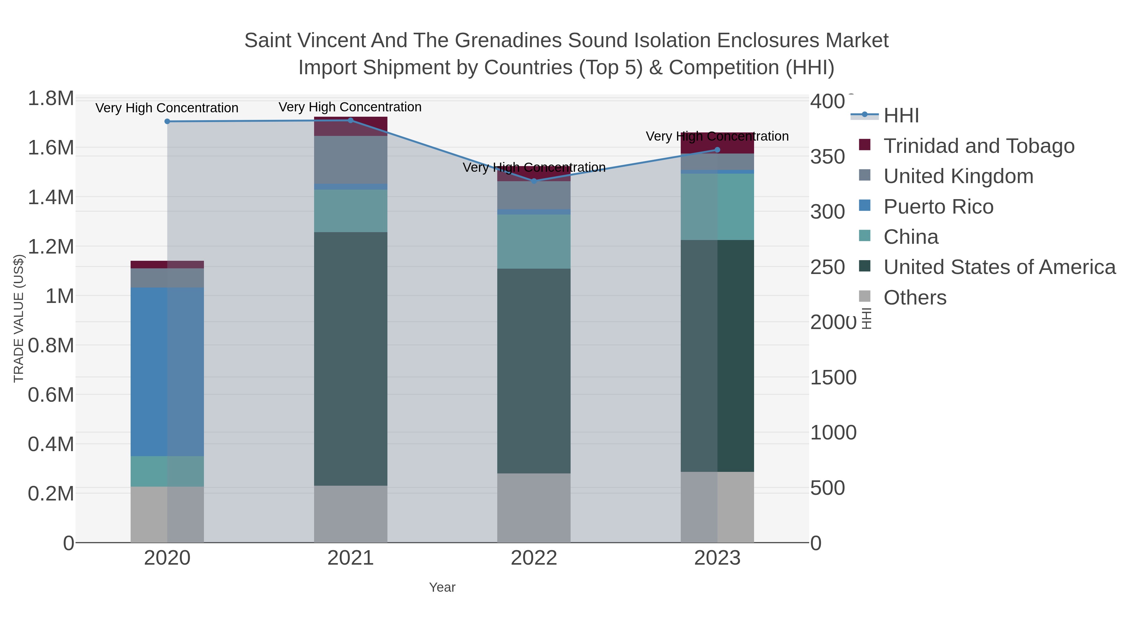Click the Very High Concentration label above 2023
Image resolution: width=1133 pixels, height=637 pixels.
[x=717, y=136]
